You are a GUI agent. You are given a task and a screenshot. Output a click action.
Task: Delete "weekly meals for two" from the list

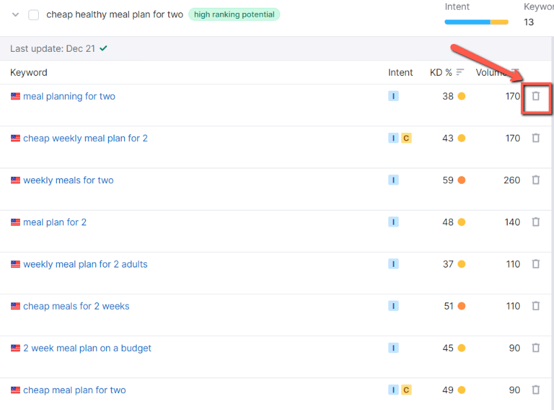click(536, 180)
